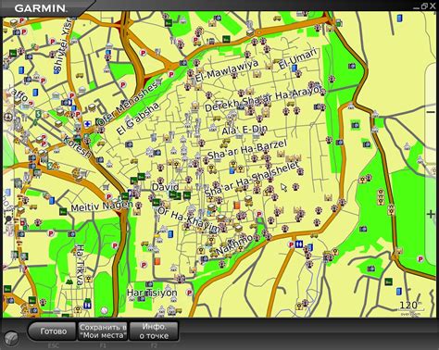Select restroom icon below Nakhmo street
Viewport: 439px width, 350px height.
[298, 244]
